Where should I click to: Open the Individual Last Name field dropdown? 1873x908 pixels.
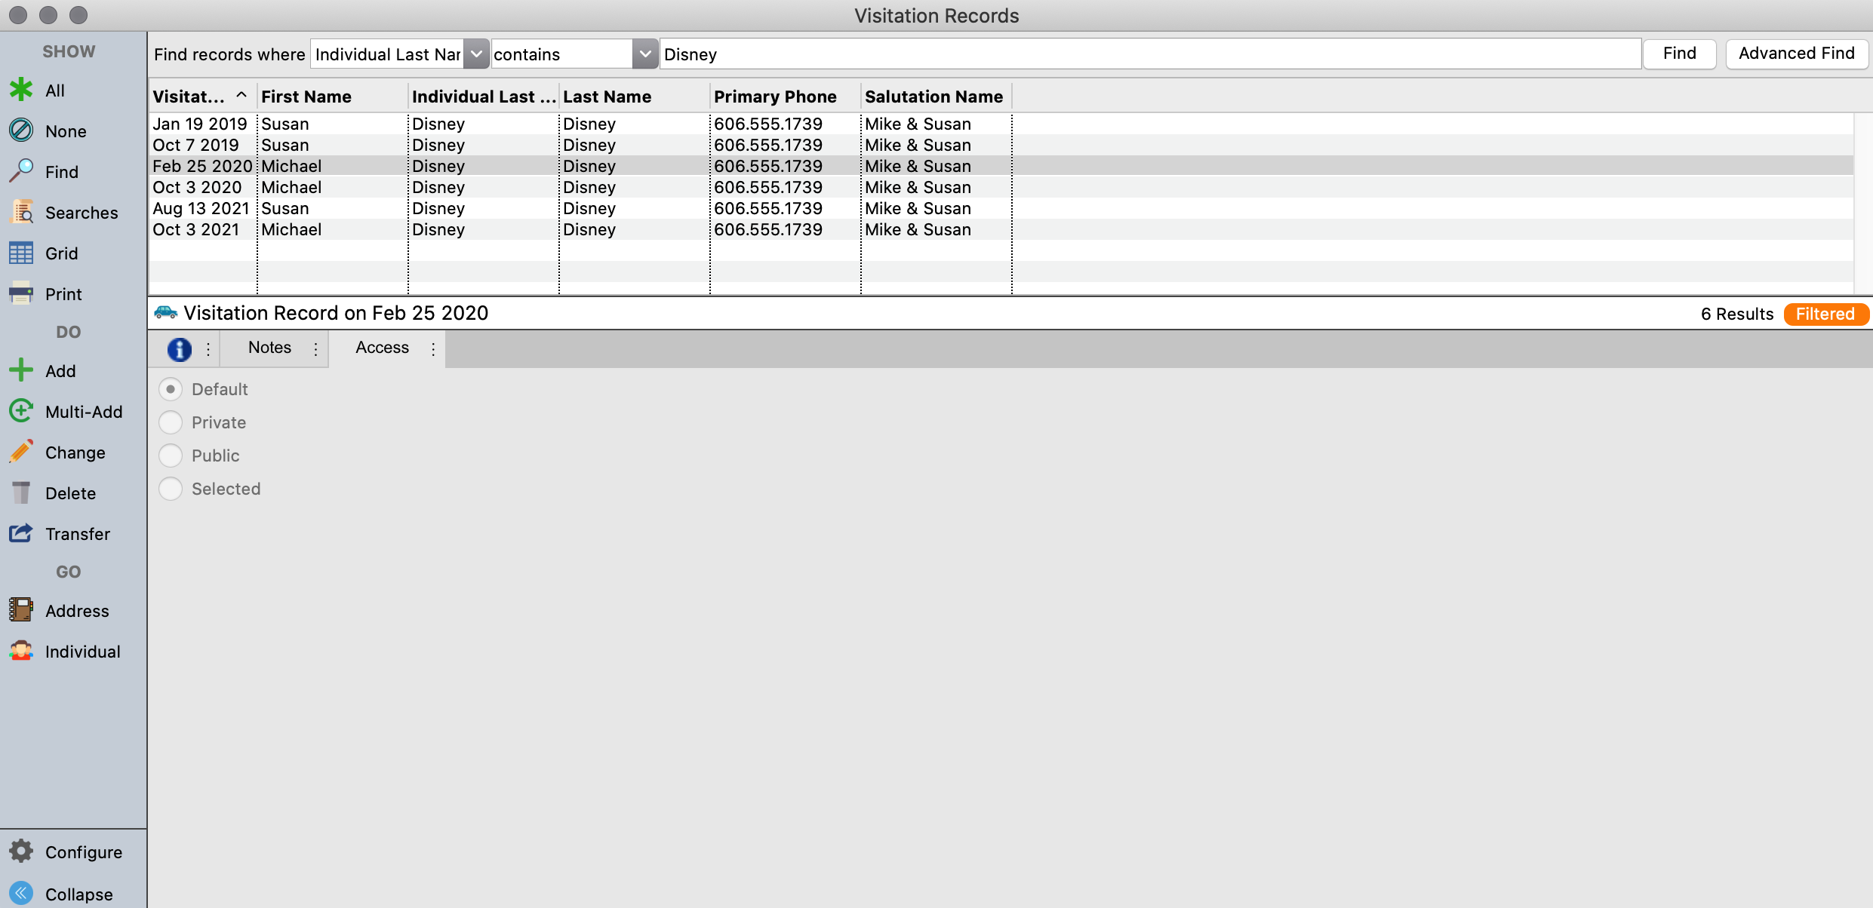(x=476, y=54)
